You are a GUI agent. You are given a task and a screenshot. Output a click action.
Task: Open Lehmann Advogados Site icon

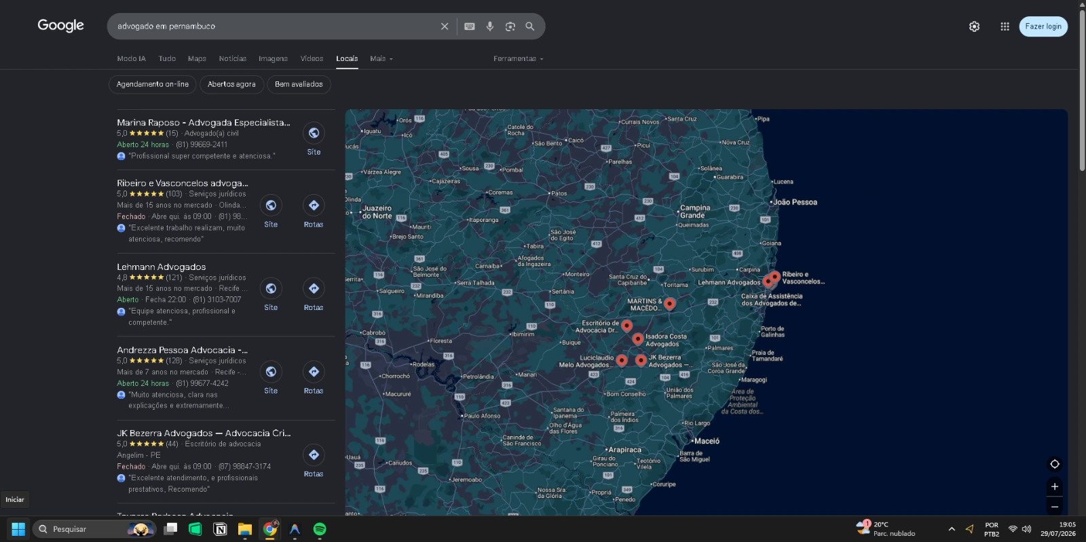(271, 288)
